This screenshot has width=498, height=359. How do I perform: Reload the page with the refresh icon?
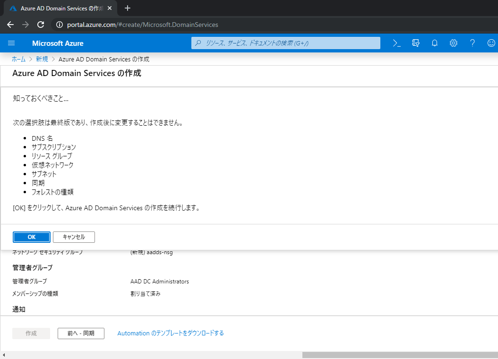pos(41,25)
